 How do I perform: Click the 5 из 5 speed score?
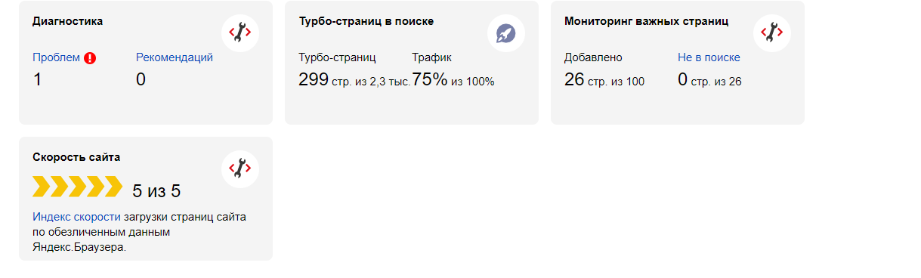tap(156, 190)
